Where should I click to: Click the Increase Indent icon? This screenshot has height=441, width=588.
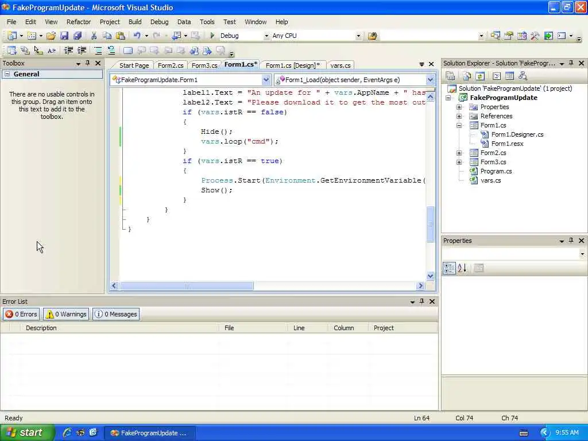[x=82, y=51]
